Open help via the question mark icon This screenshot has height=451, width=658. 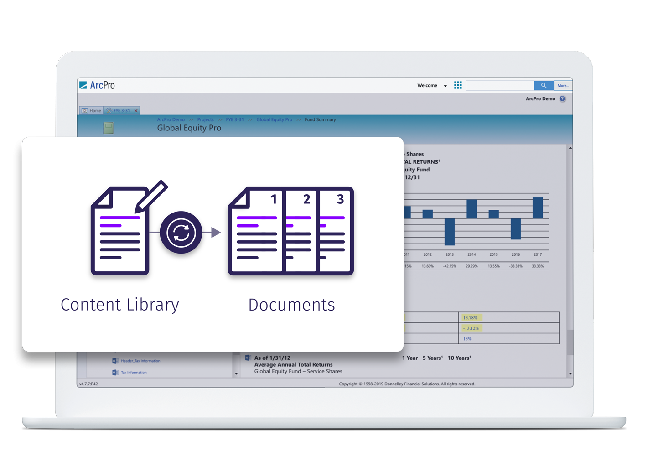563,99
